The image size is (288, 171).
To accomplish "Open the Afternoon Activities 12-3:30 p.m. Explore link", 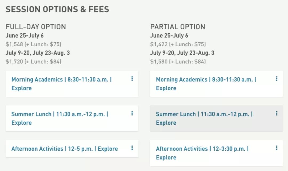I will [202, 153].
